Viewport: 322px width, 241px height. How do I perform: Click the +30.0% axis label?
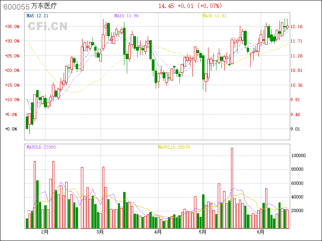pos(12,41)
